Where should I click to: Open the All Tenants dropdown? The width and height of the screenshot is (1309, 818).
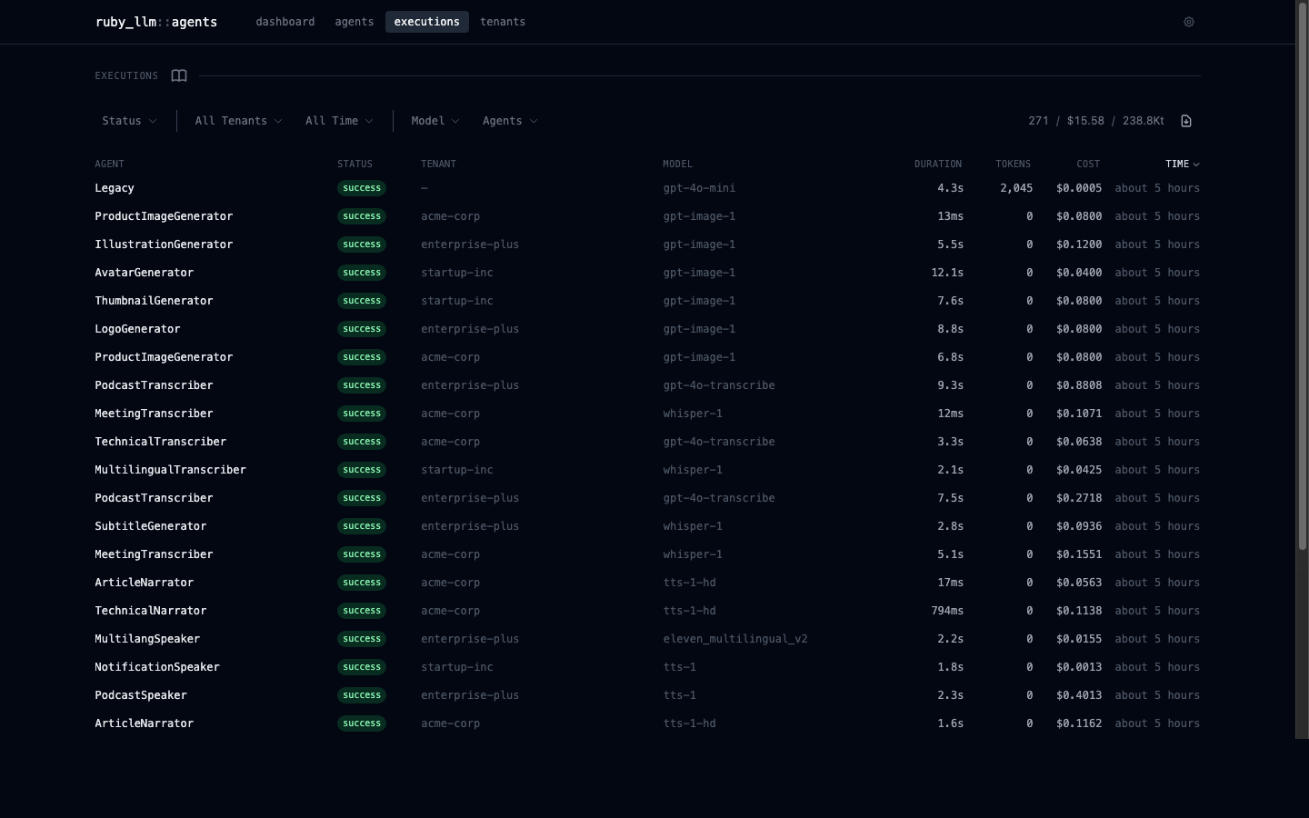click(238, 121)
